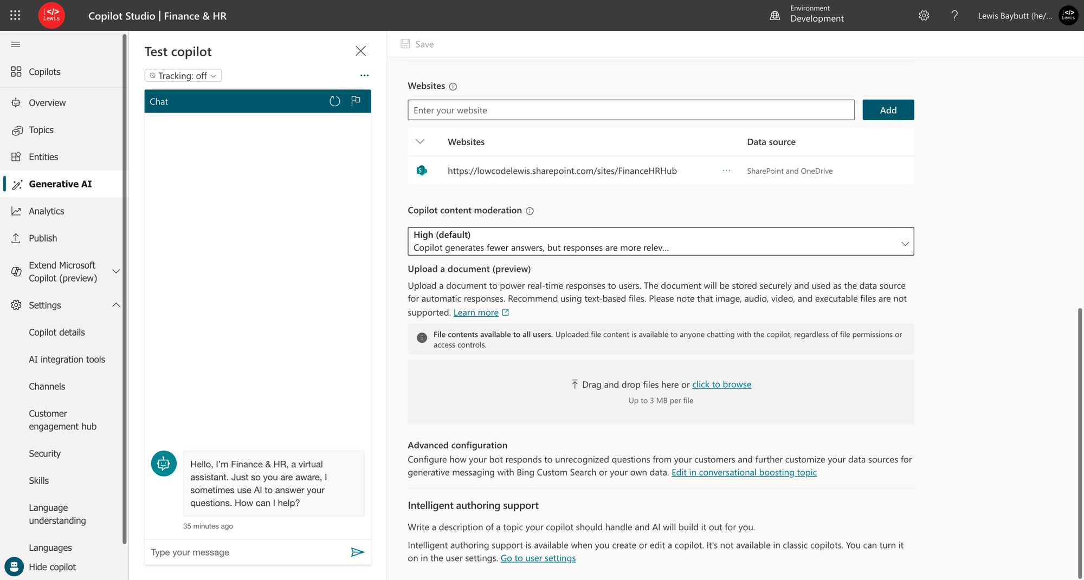
Task: Click the Data source column header
Action: (771, 142)
